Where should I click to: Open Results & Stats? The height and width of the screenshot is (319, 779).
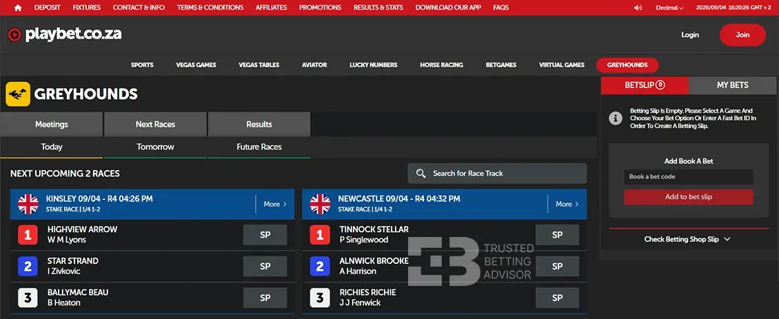378,8
